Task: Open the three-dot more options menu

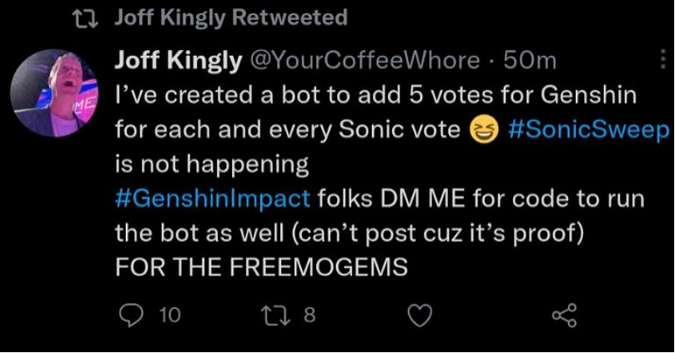Action: [663, 60]
